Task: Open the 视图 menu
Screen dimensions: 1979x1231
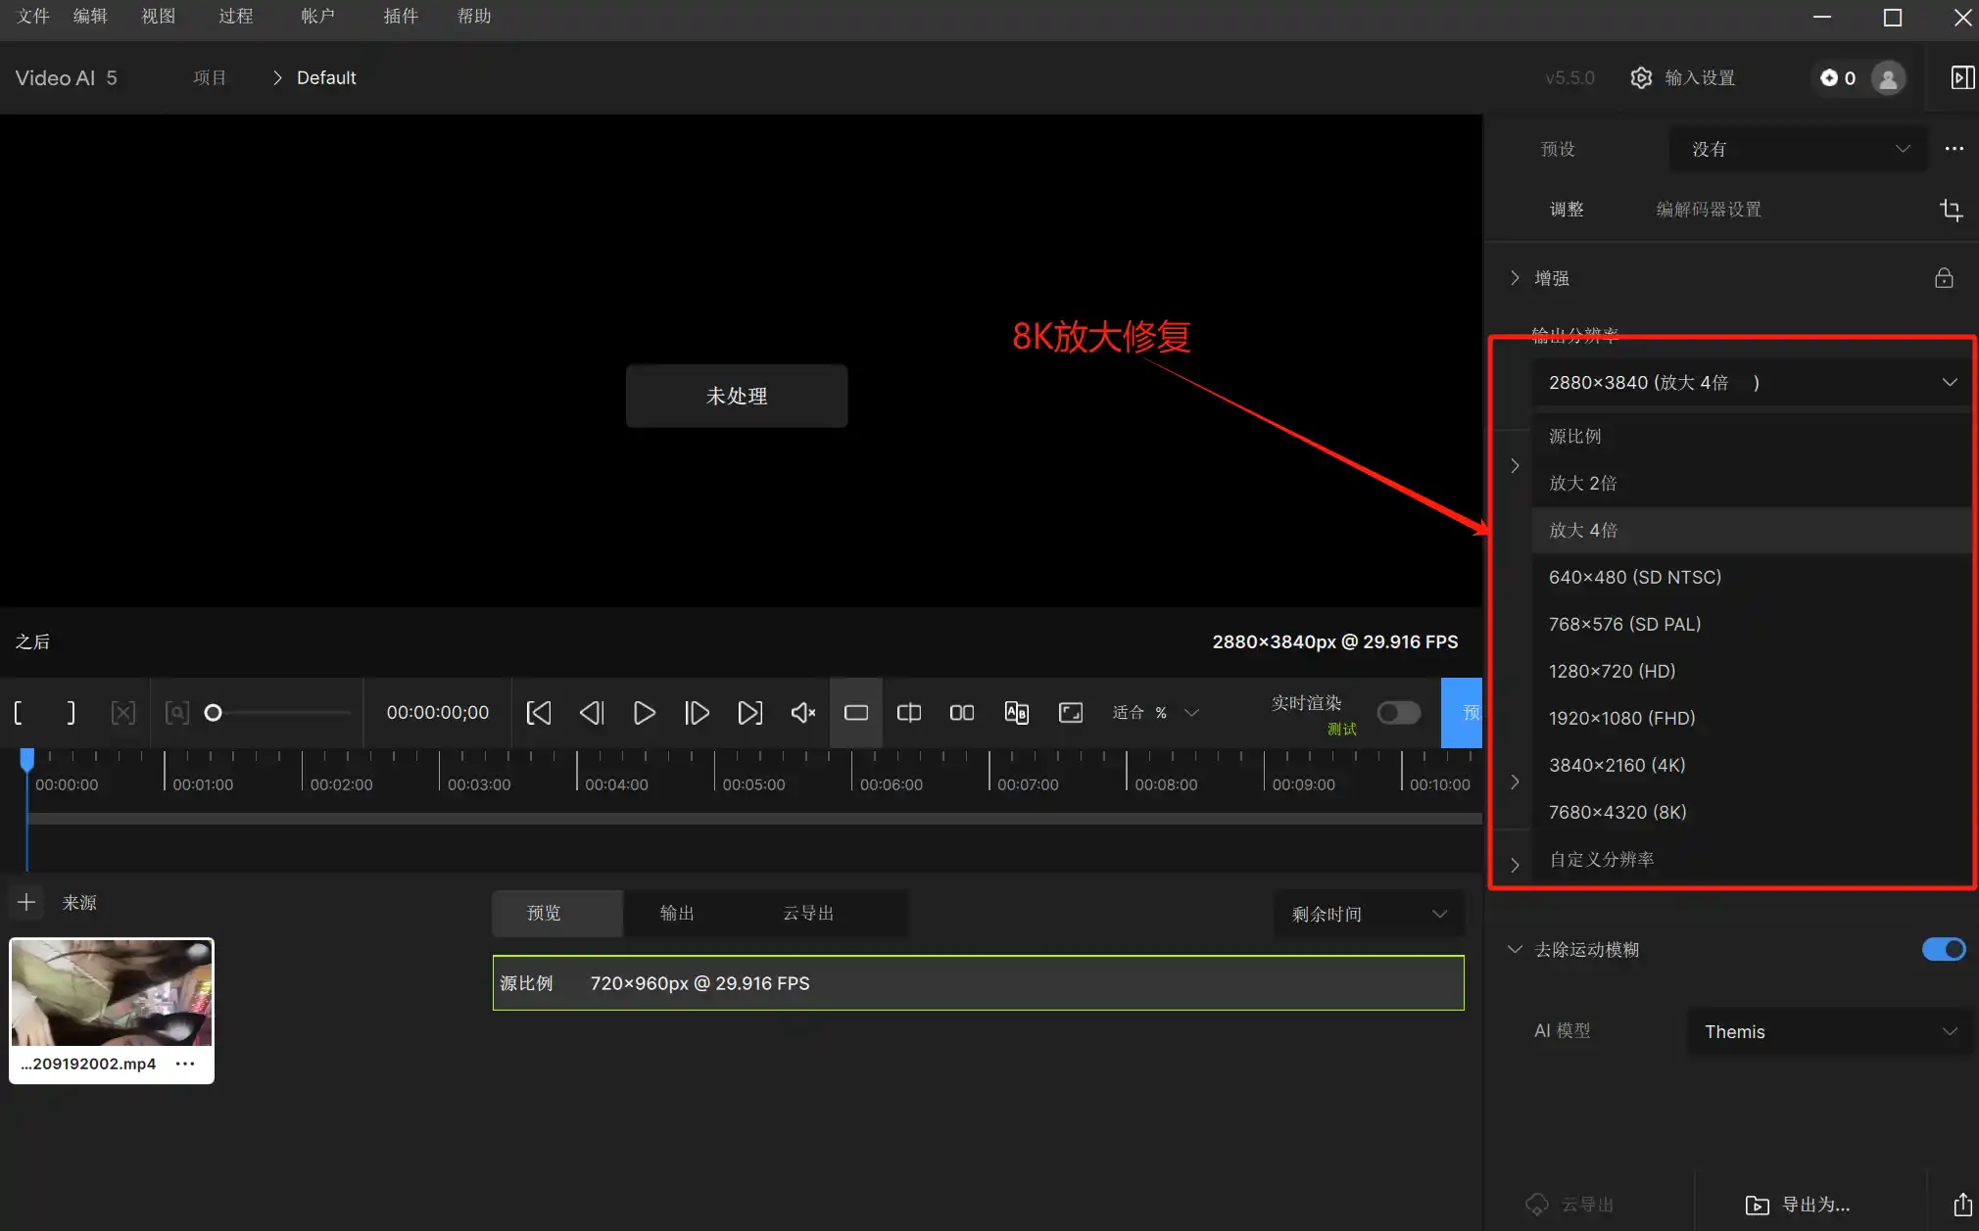Action: pos(158,17)
